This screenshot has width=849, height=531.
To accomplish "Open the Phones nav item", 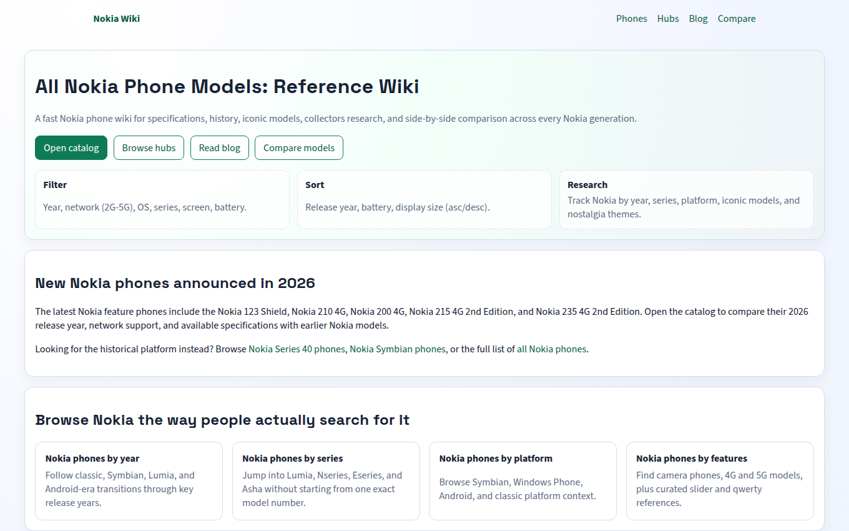I will pos(631,19).
